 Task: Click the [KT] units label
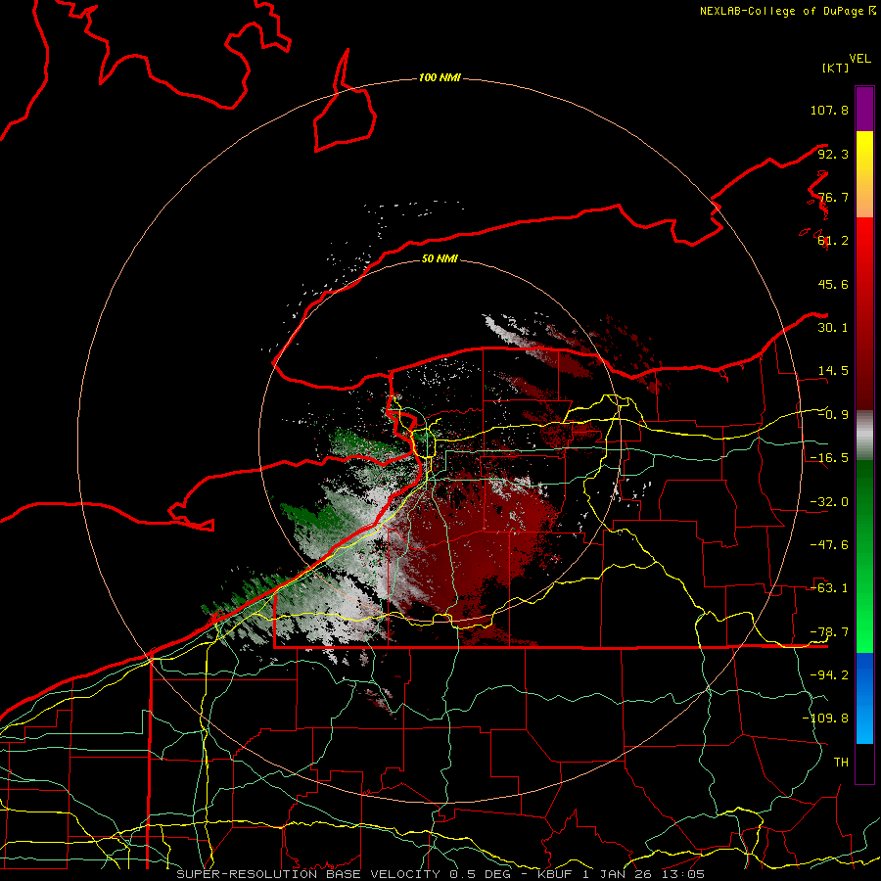click(835, 68)
